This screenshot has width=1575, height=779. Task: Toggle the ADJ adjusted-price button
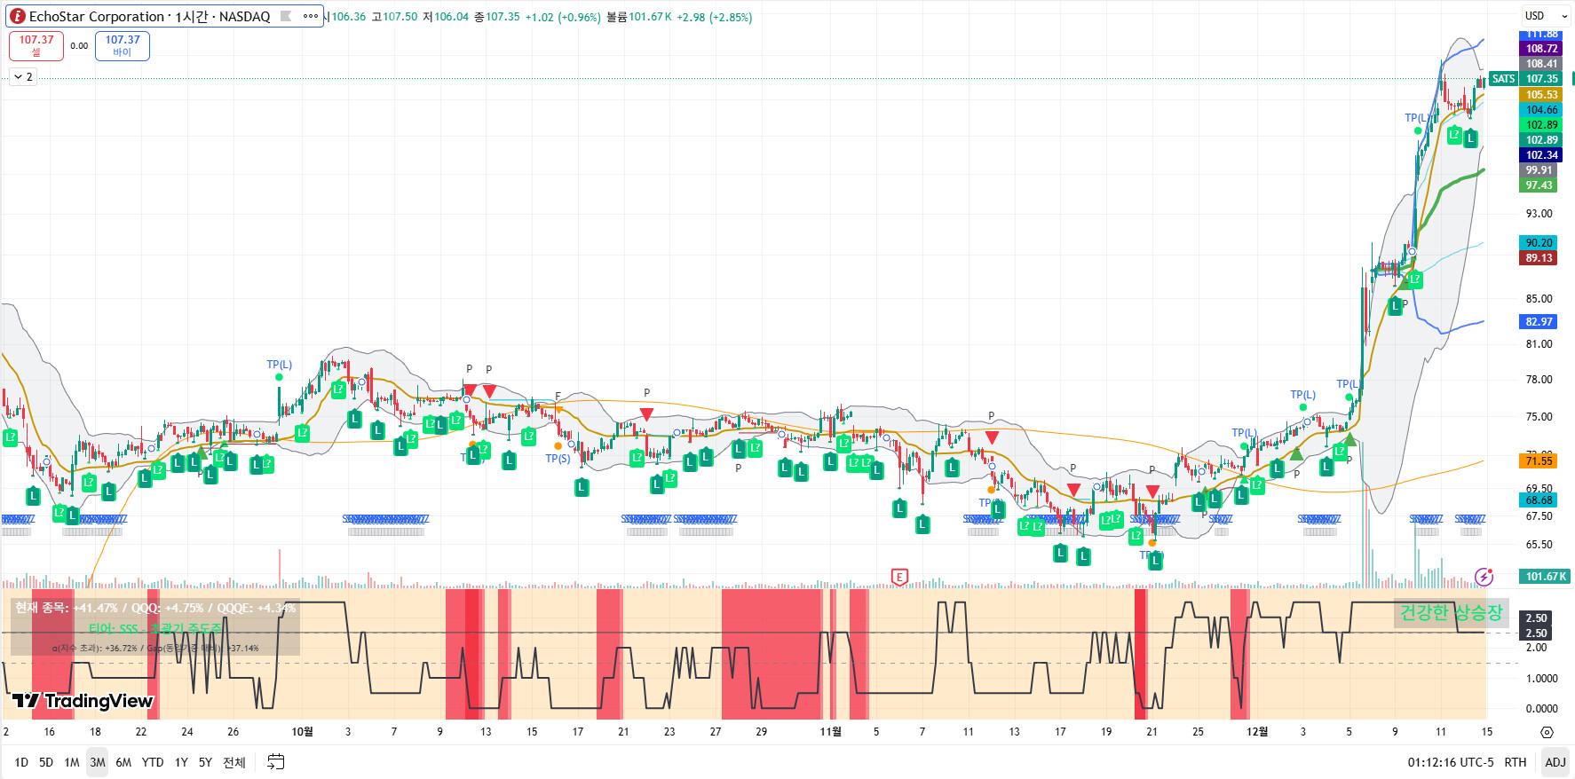(1555, 762)
